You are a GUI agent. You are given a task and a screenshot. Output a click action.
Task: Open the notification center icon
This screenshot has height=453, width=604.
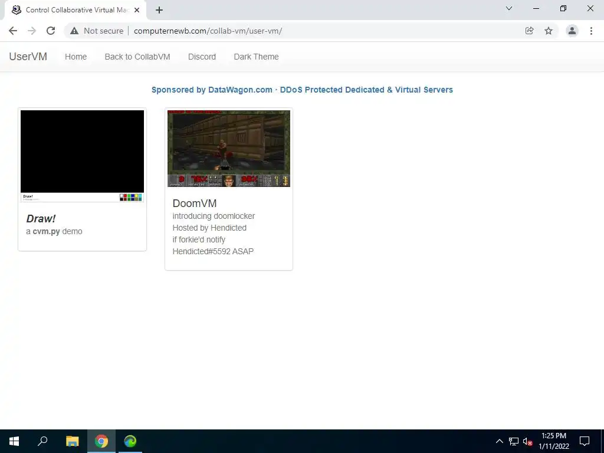click(585, 441)
